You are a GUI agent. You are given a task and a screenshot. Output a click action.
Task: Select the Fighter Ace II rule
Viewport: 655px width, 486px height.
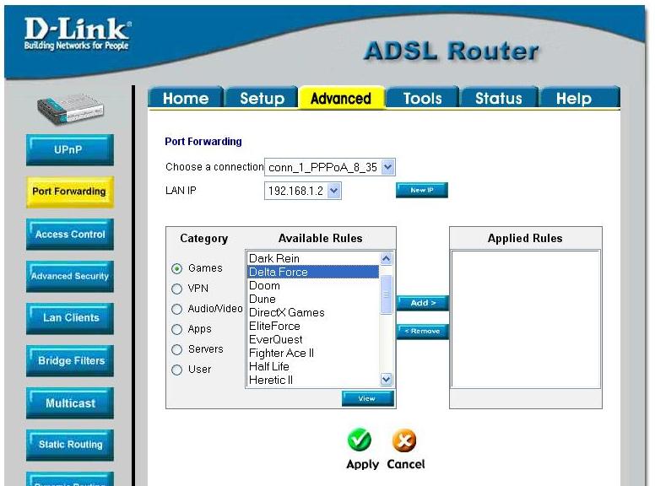click(x=313, y=353)
